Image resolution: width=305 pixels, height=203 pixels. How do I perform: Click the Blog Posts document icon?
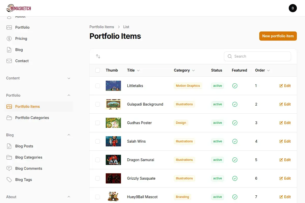click(9, 146)
